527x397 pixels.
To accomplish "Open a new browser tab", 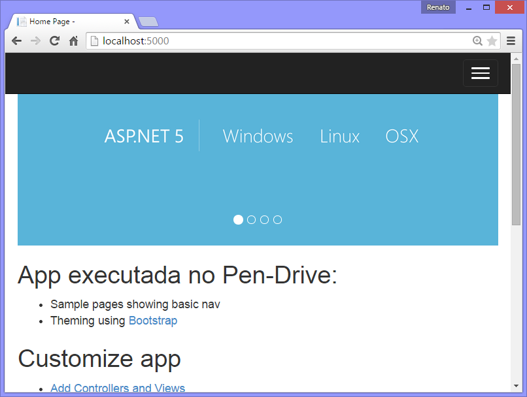I will pyautogui.click(x=148, y=22).
